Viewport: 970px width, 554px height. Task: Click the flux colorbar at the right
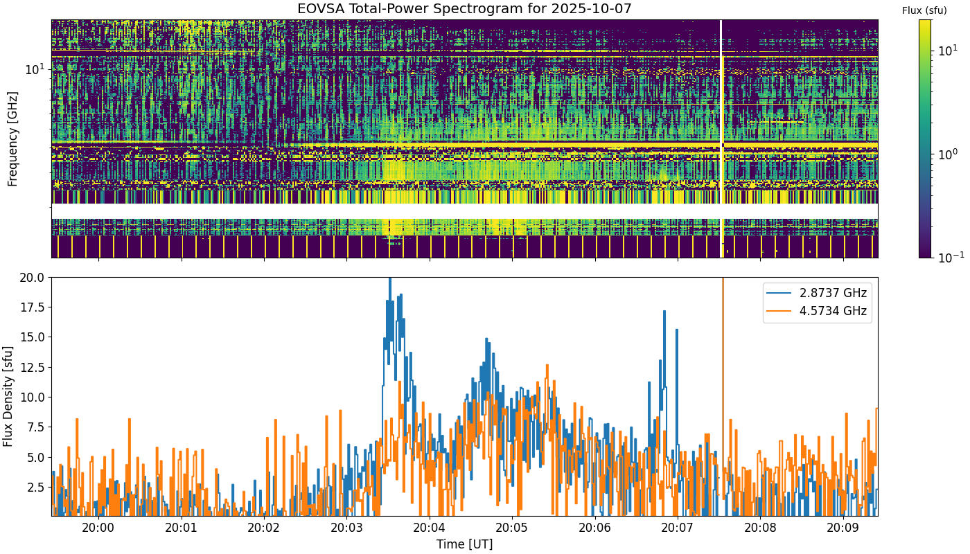pyautogui.click(x=925, y=138)
